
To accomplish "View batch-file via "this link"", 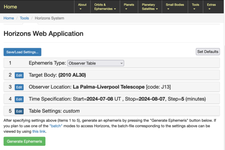I will tap(39, 131).
